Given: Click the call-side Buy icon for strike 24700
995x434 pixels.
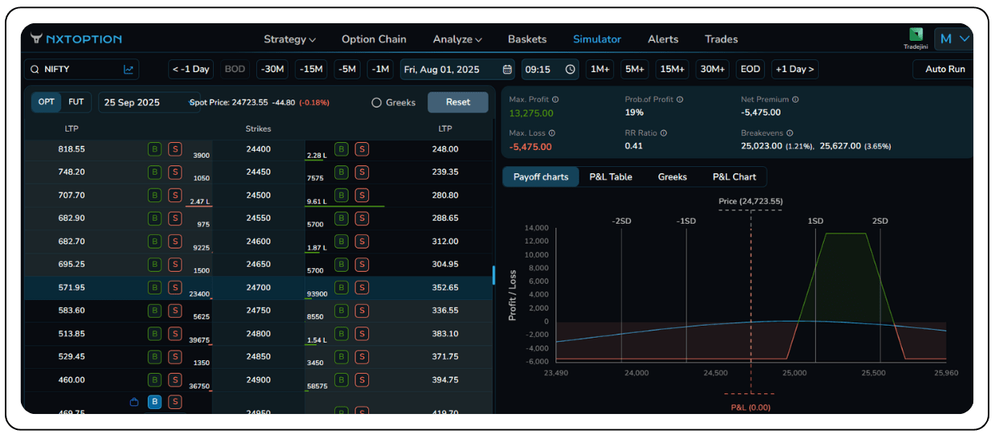Looking at the screenshot, I should click(154, 288).
